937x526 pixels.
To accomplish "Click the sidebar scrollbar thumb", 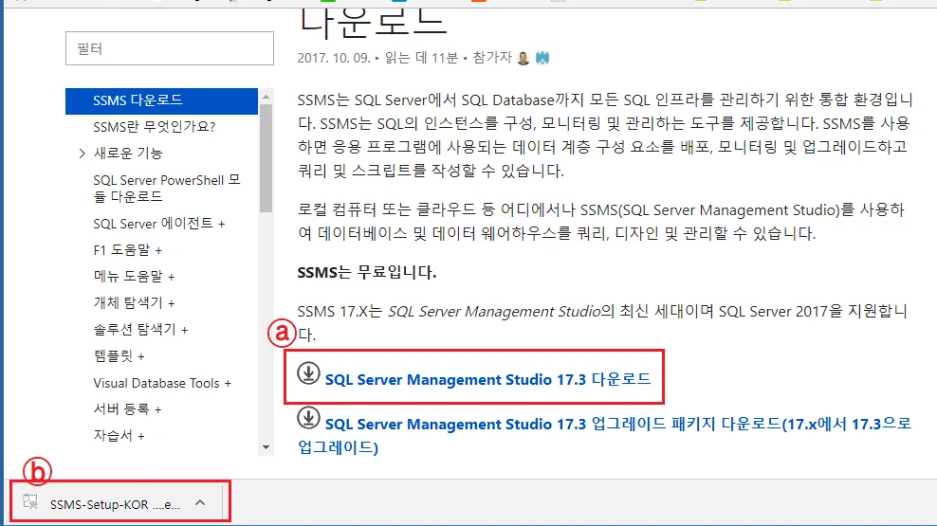I will pyautogui.click(x=266, y=158).
